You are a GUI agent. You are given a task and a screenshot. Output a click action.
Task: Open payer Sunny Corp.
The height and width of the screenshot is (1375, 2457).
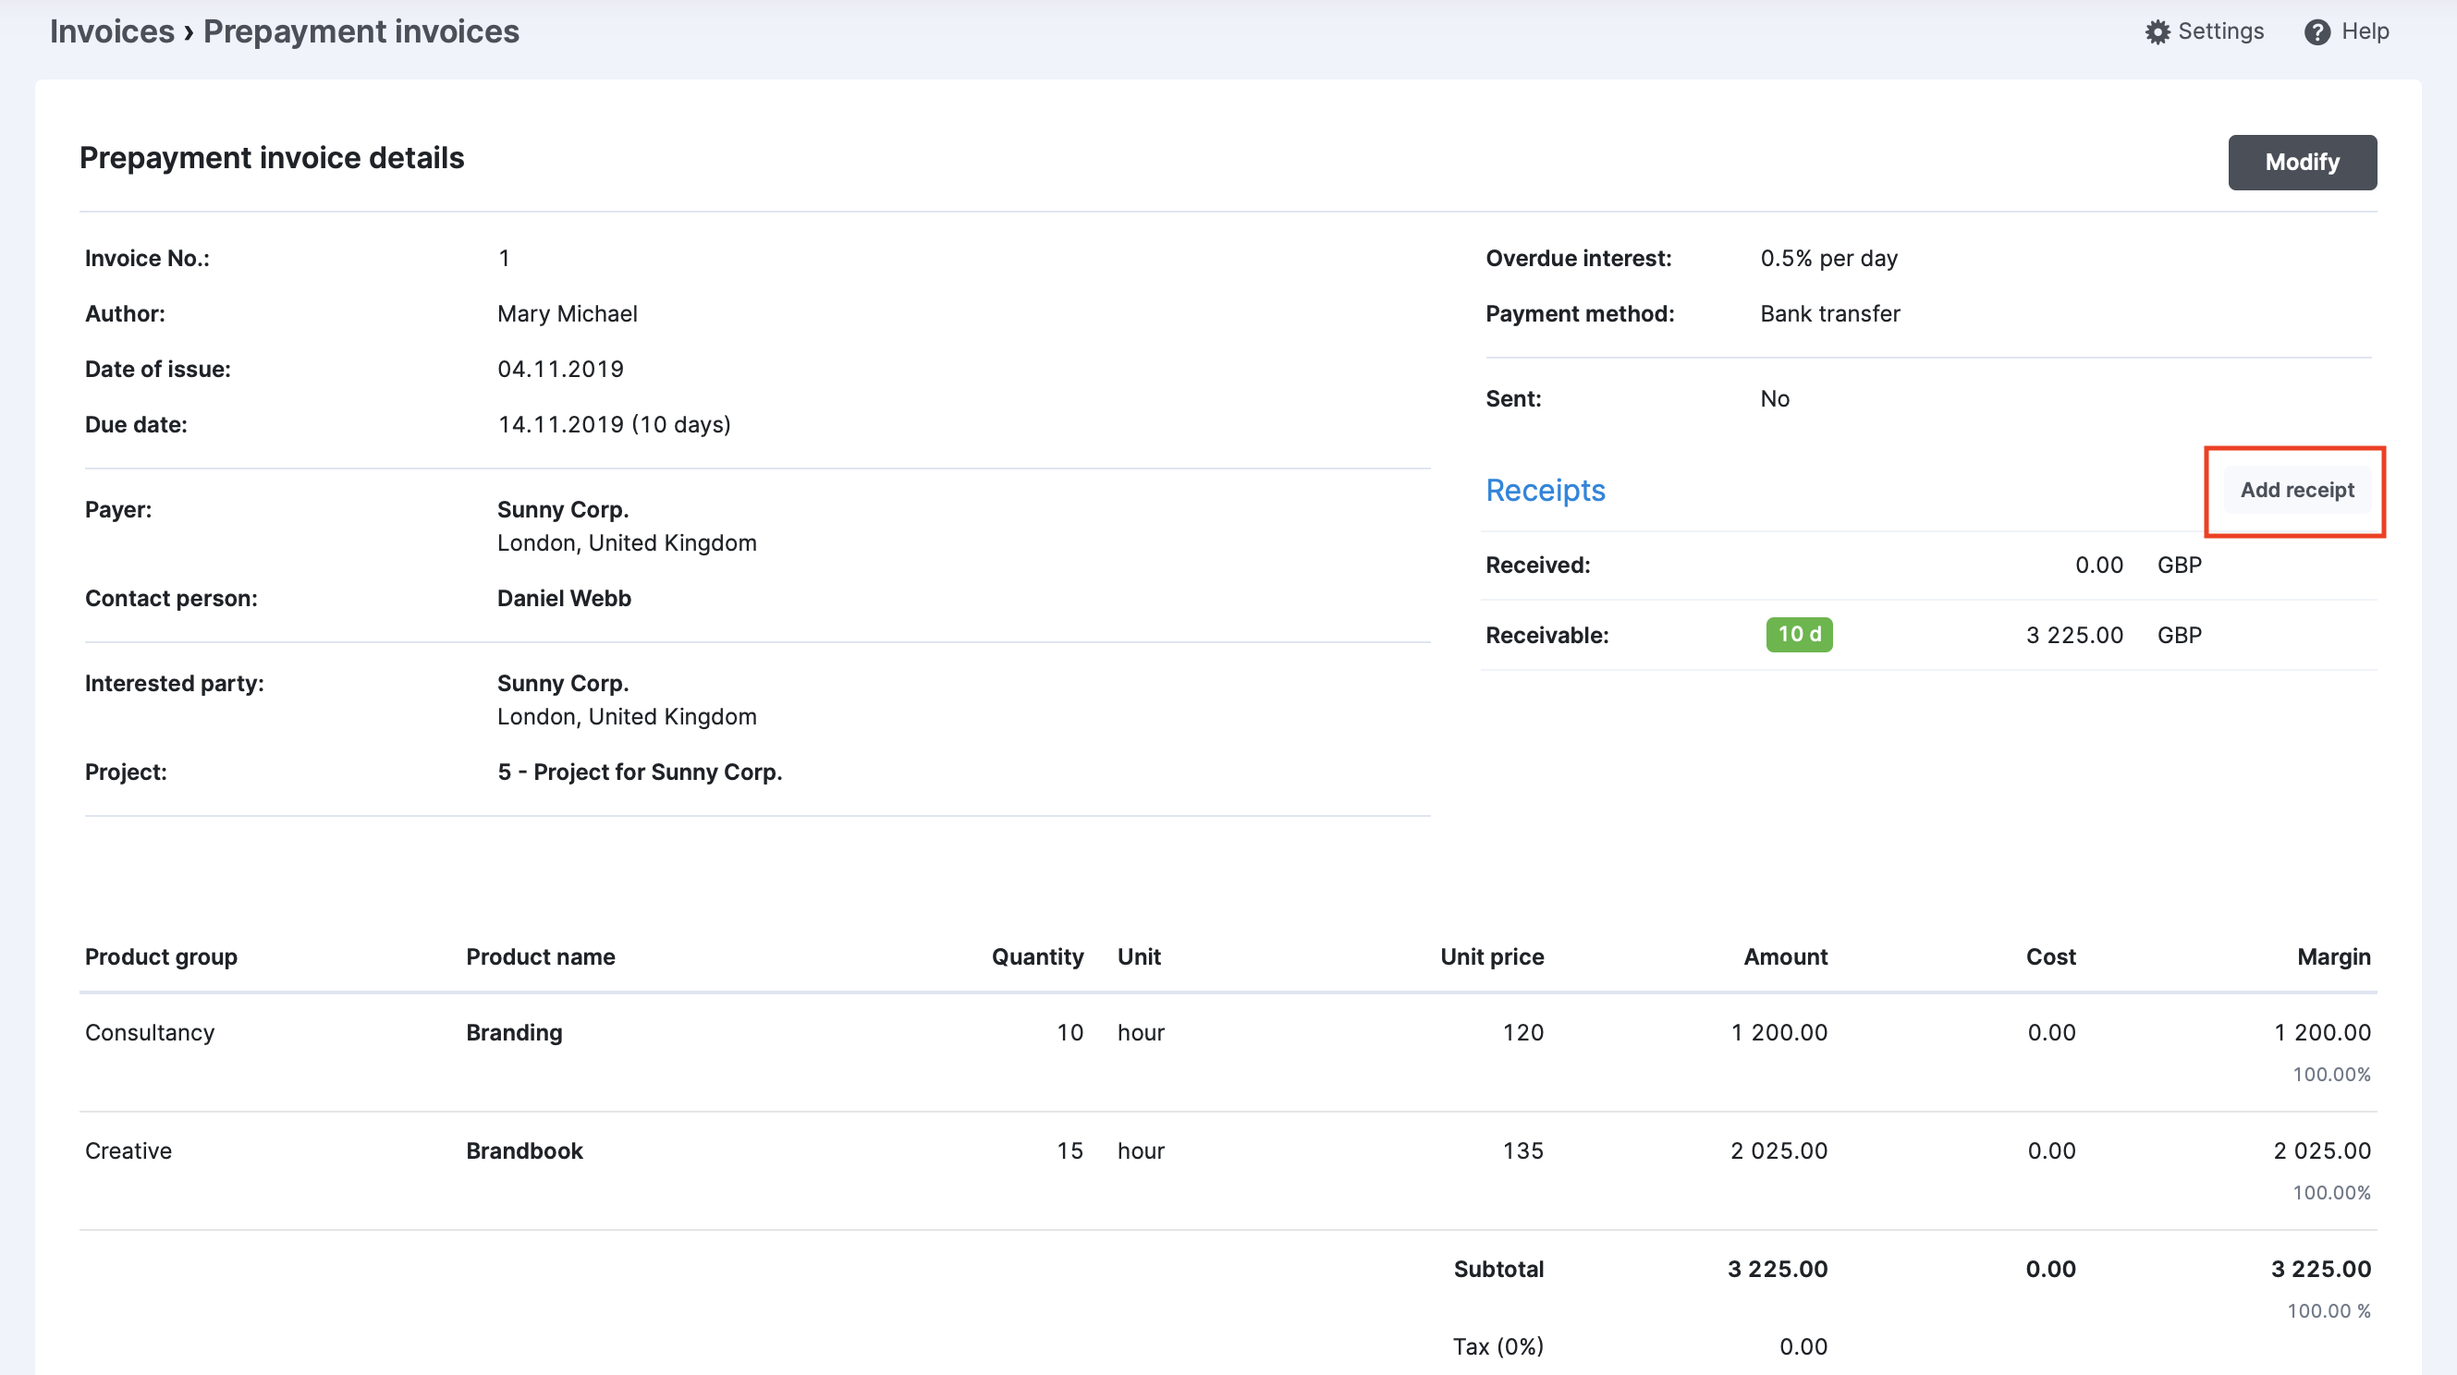[x=563, y=510]
